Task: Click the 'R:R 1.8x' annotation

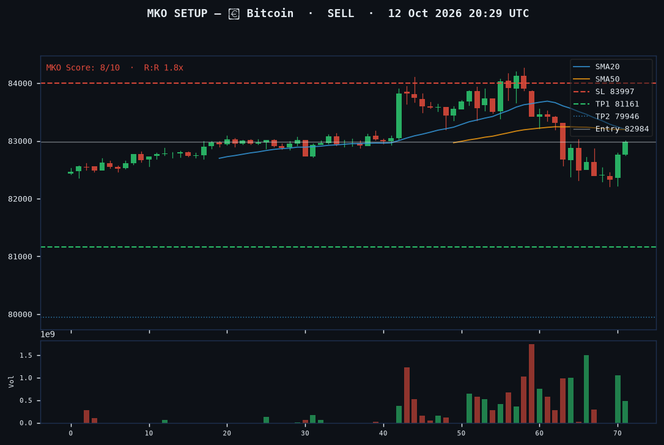Action: coord(163,68)
